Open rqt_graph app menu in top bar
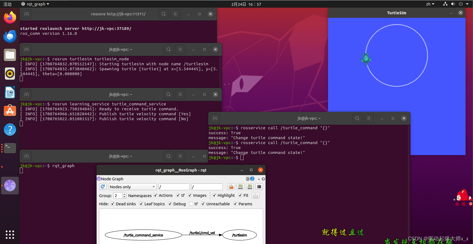The height and width of the screenshot is (244, 473). [x=35, y=4]
